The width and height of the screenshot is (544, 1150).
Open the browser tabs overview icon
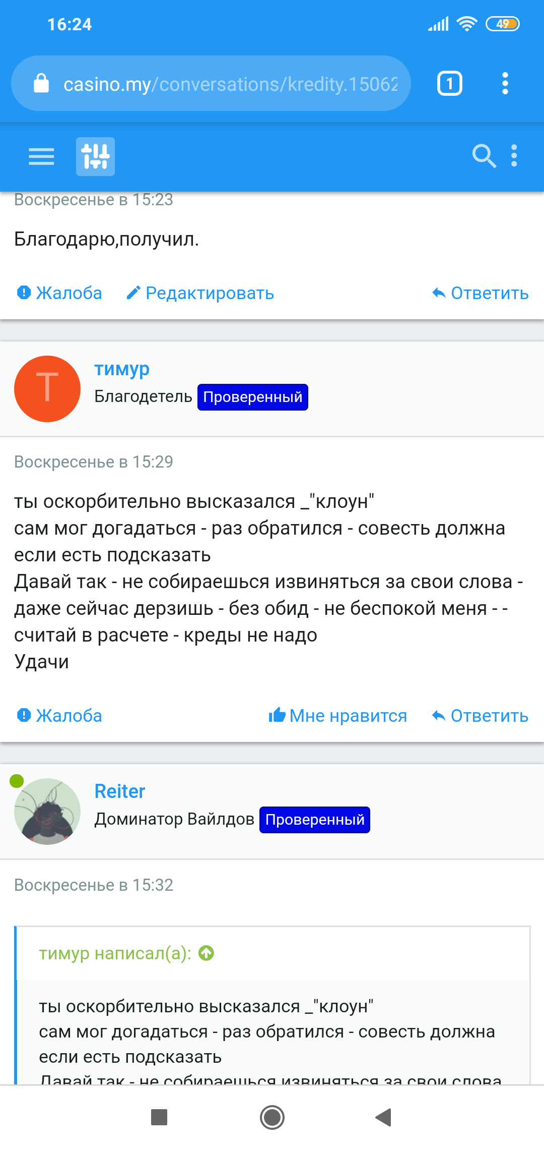[x=449, y=83]
